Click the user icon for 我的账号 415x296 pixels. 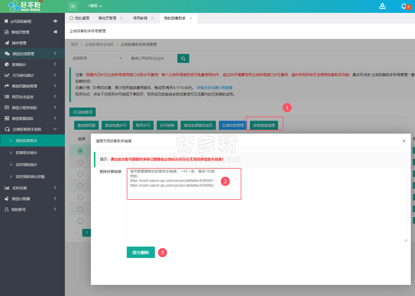(x=7, y=209)
